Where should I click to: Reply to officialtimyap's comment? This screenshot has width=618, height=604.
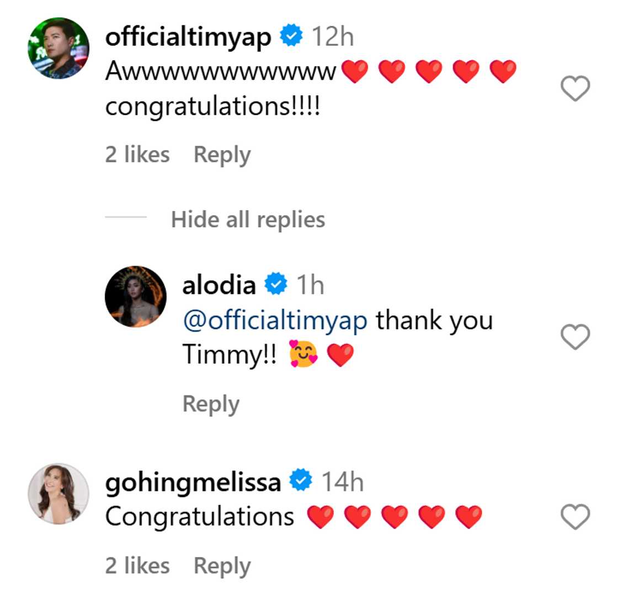click(x=222, y=155)
